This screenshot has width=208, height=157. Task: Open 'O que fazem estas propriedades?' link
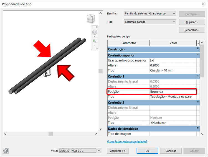point(127,141)
